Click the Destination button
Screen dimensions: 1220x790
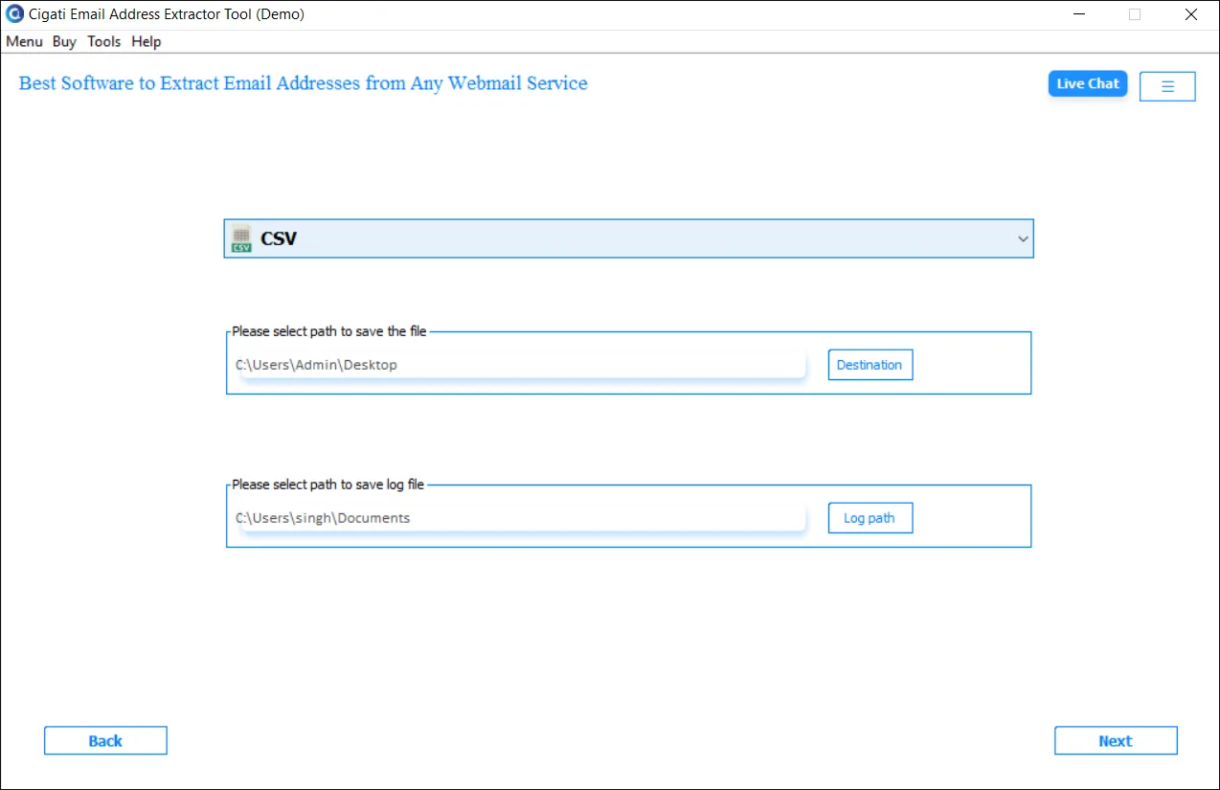[870, 365]
